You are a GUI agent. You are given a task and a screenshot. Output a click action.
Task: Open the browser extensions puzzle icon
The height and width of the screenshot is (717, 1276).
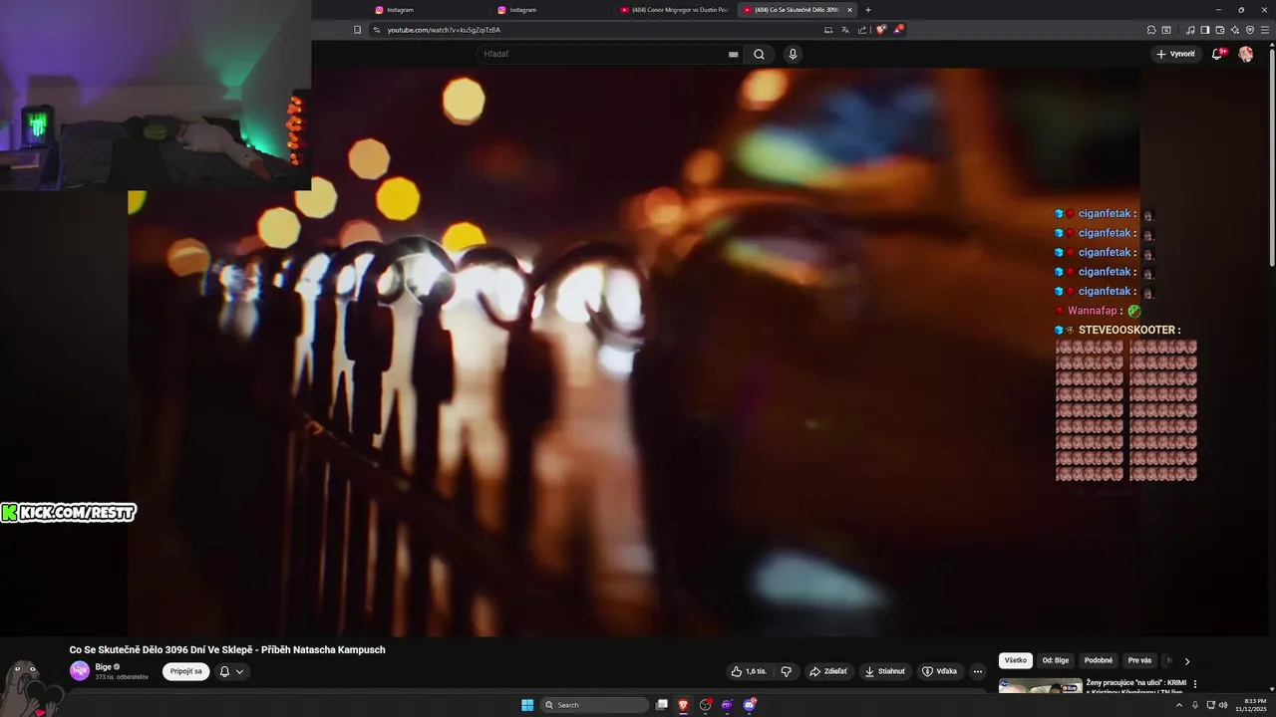click(x=1151, y=30)
